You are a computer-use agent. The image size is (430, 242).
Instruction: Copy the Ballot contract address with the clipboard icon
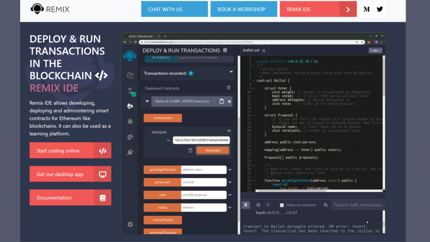[222, 101]
